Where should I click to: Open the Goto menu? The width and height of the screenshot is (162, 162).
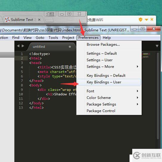[40, 38]
